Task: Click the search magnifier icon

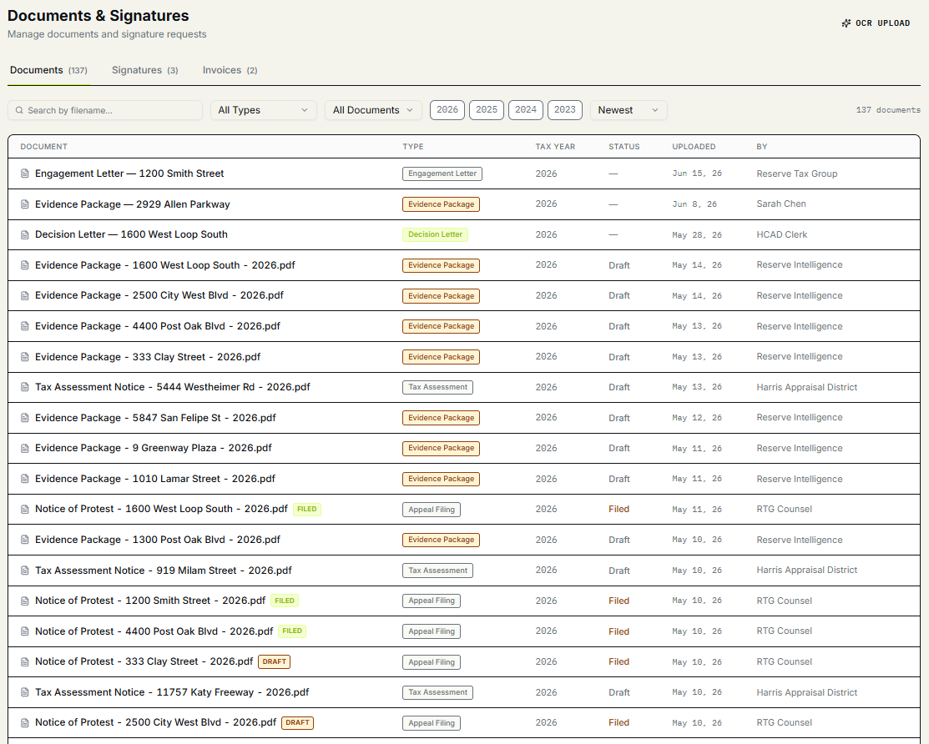Action: click(x=19, y=110)
